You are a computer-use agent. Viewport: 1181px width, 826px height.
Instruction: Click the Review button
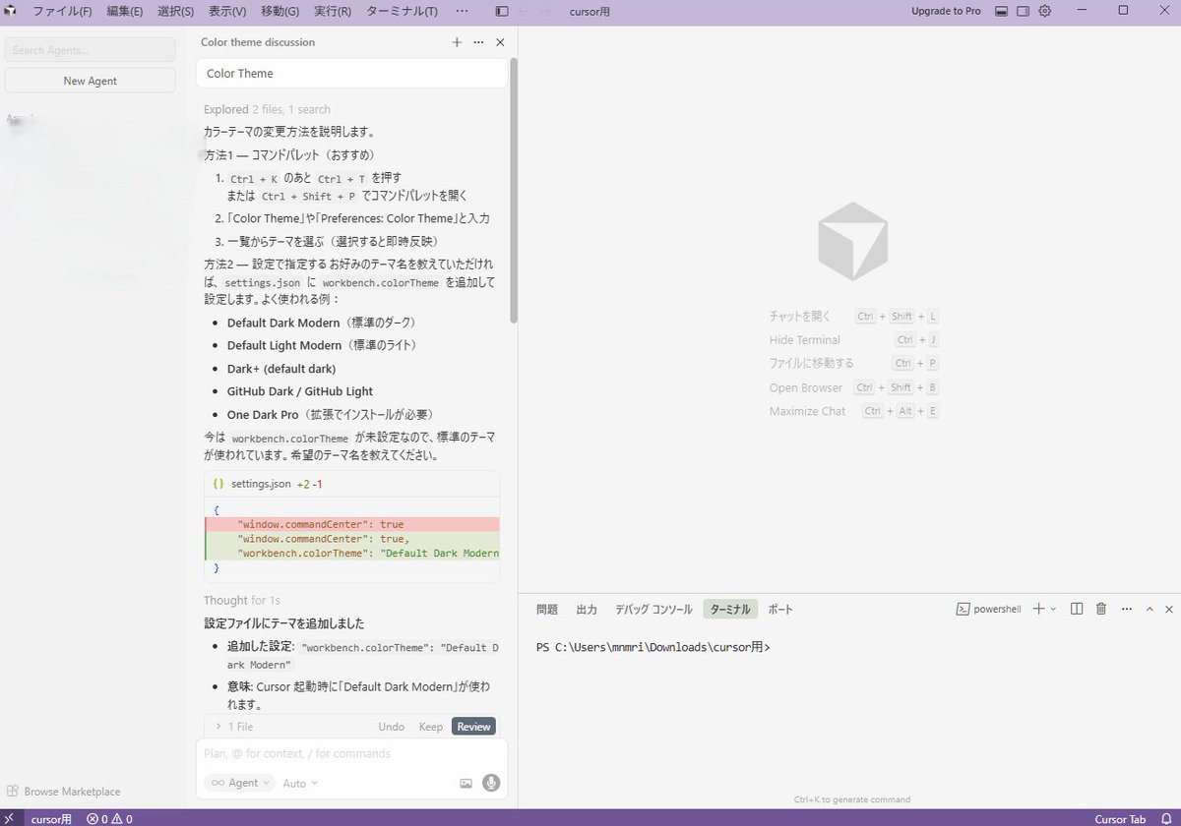tap(473, 727)
